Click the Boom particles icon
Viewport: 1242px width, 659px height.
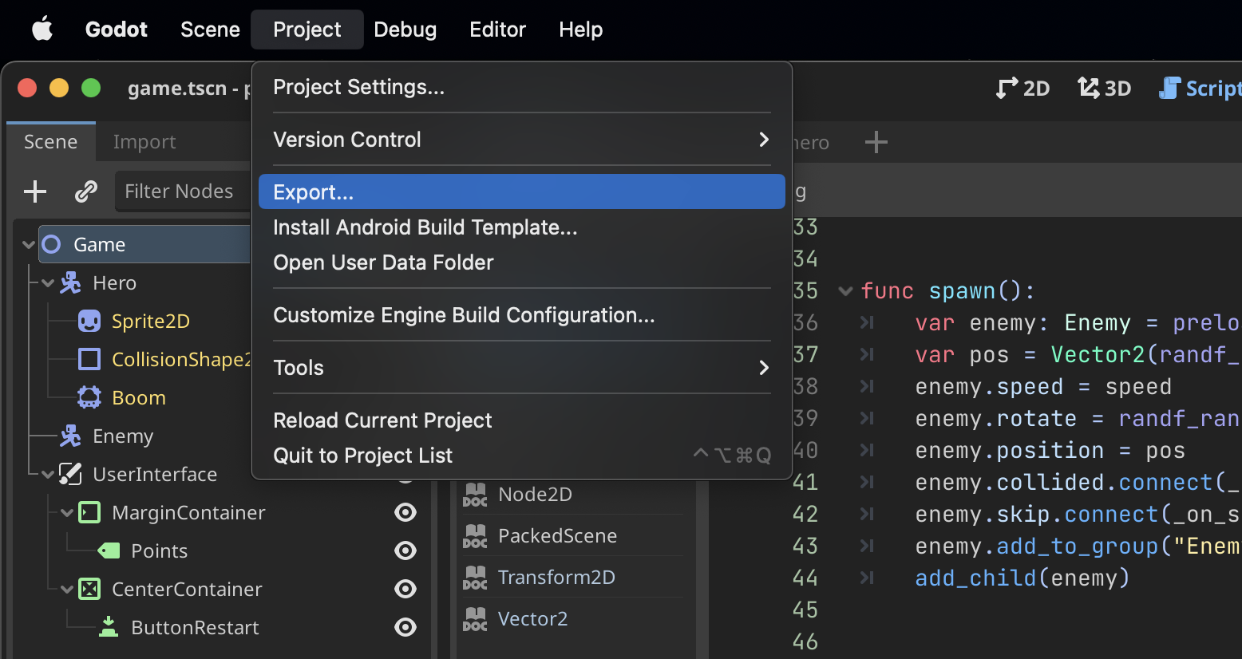click(89, 397)
